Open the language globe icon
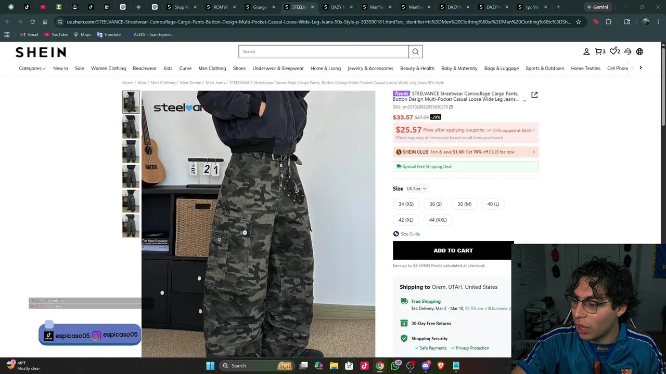The height and width of the screenshot is (374, 666). point(639,51)
